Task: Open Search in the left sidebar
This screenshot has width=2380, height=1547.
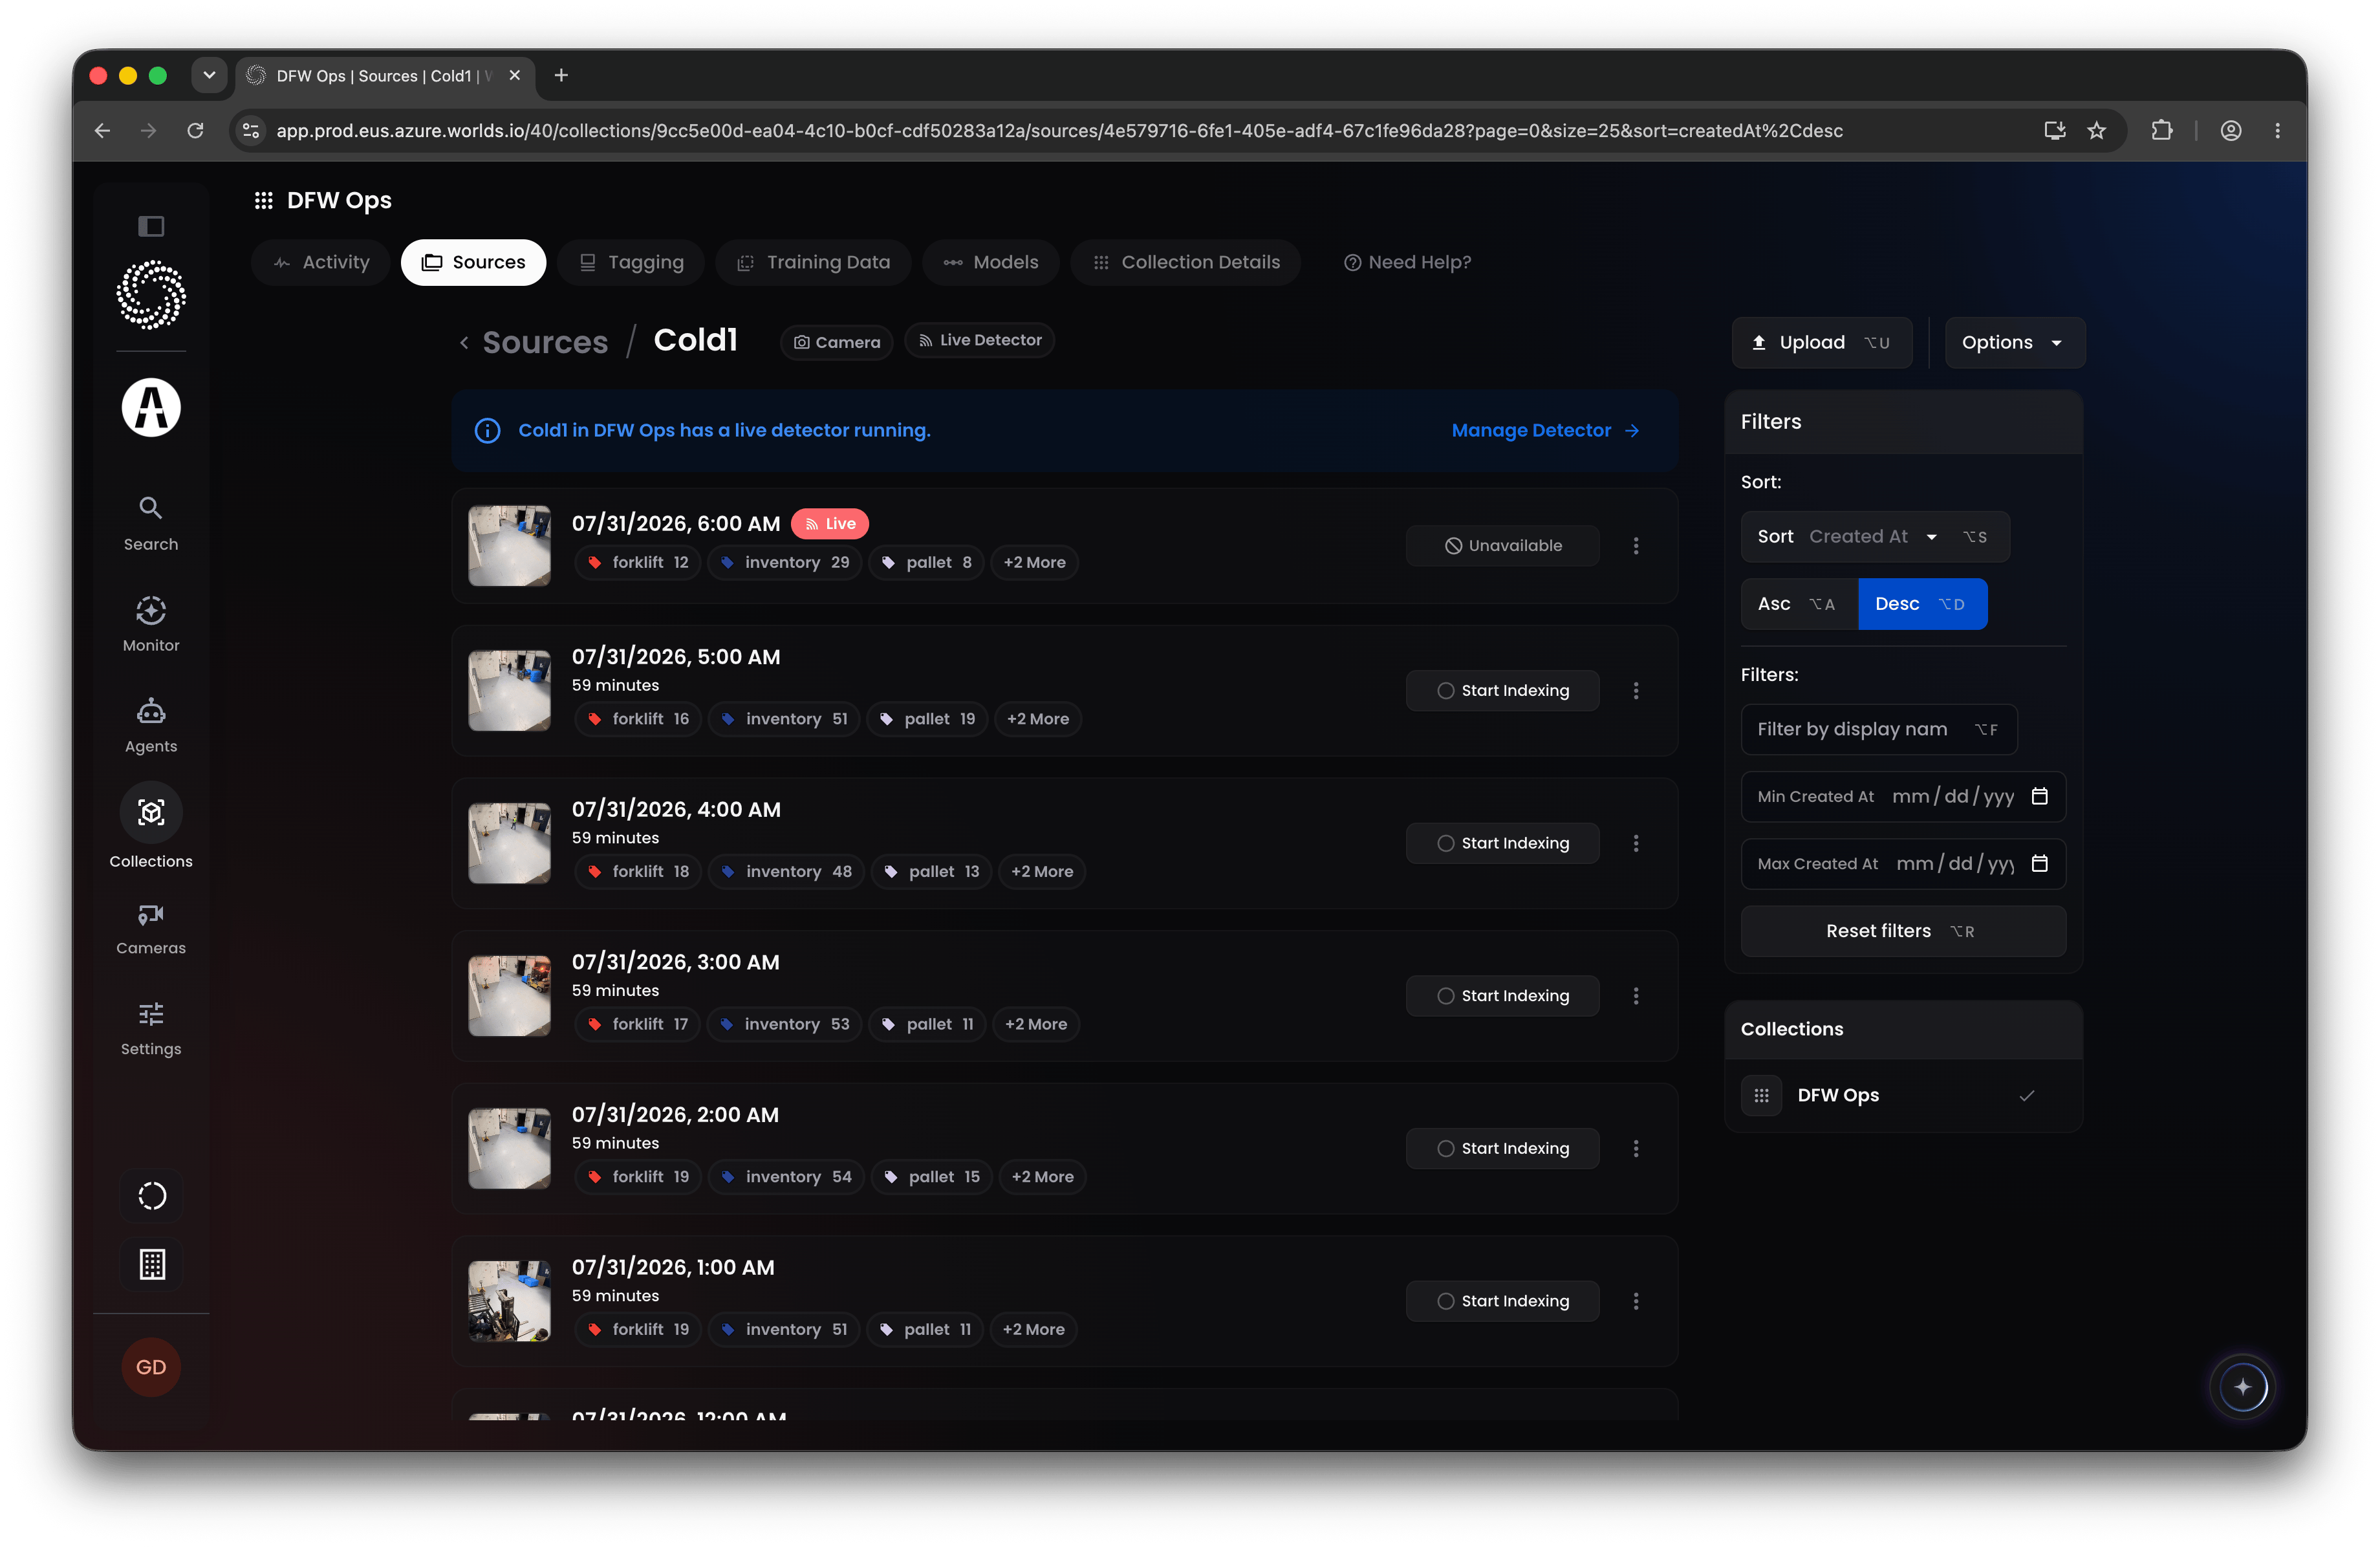Action: pyautogui.click(x=151, y=523)
